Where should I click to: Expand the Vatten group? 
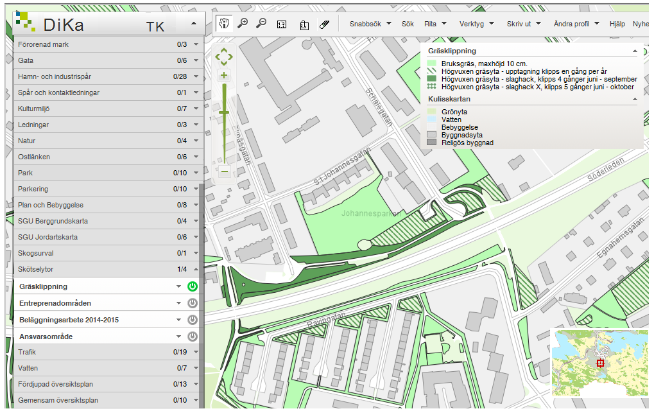[x=196, y=368]
